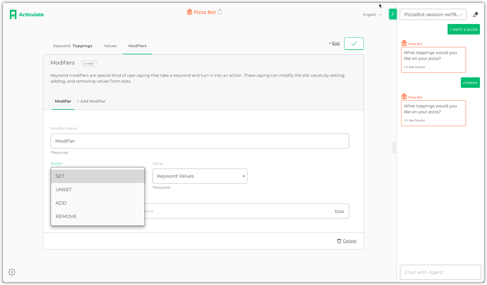This screenshot has width=487, height=285.
Task: Click the trash icon beside Delete
Action: pos(339,241)
